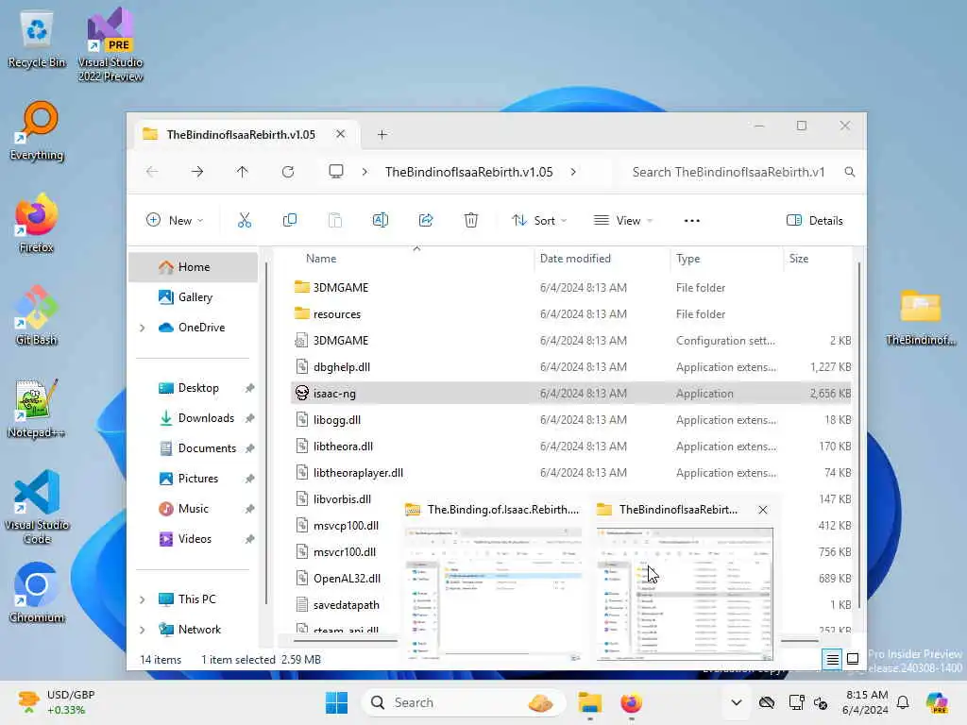Select the Firefox desktop icon
Screen dimensions: 967x725
tap(37, 223)
